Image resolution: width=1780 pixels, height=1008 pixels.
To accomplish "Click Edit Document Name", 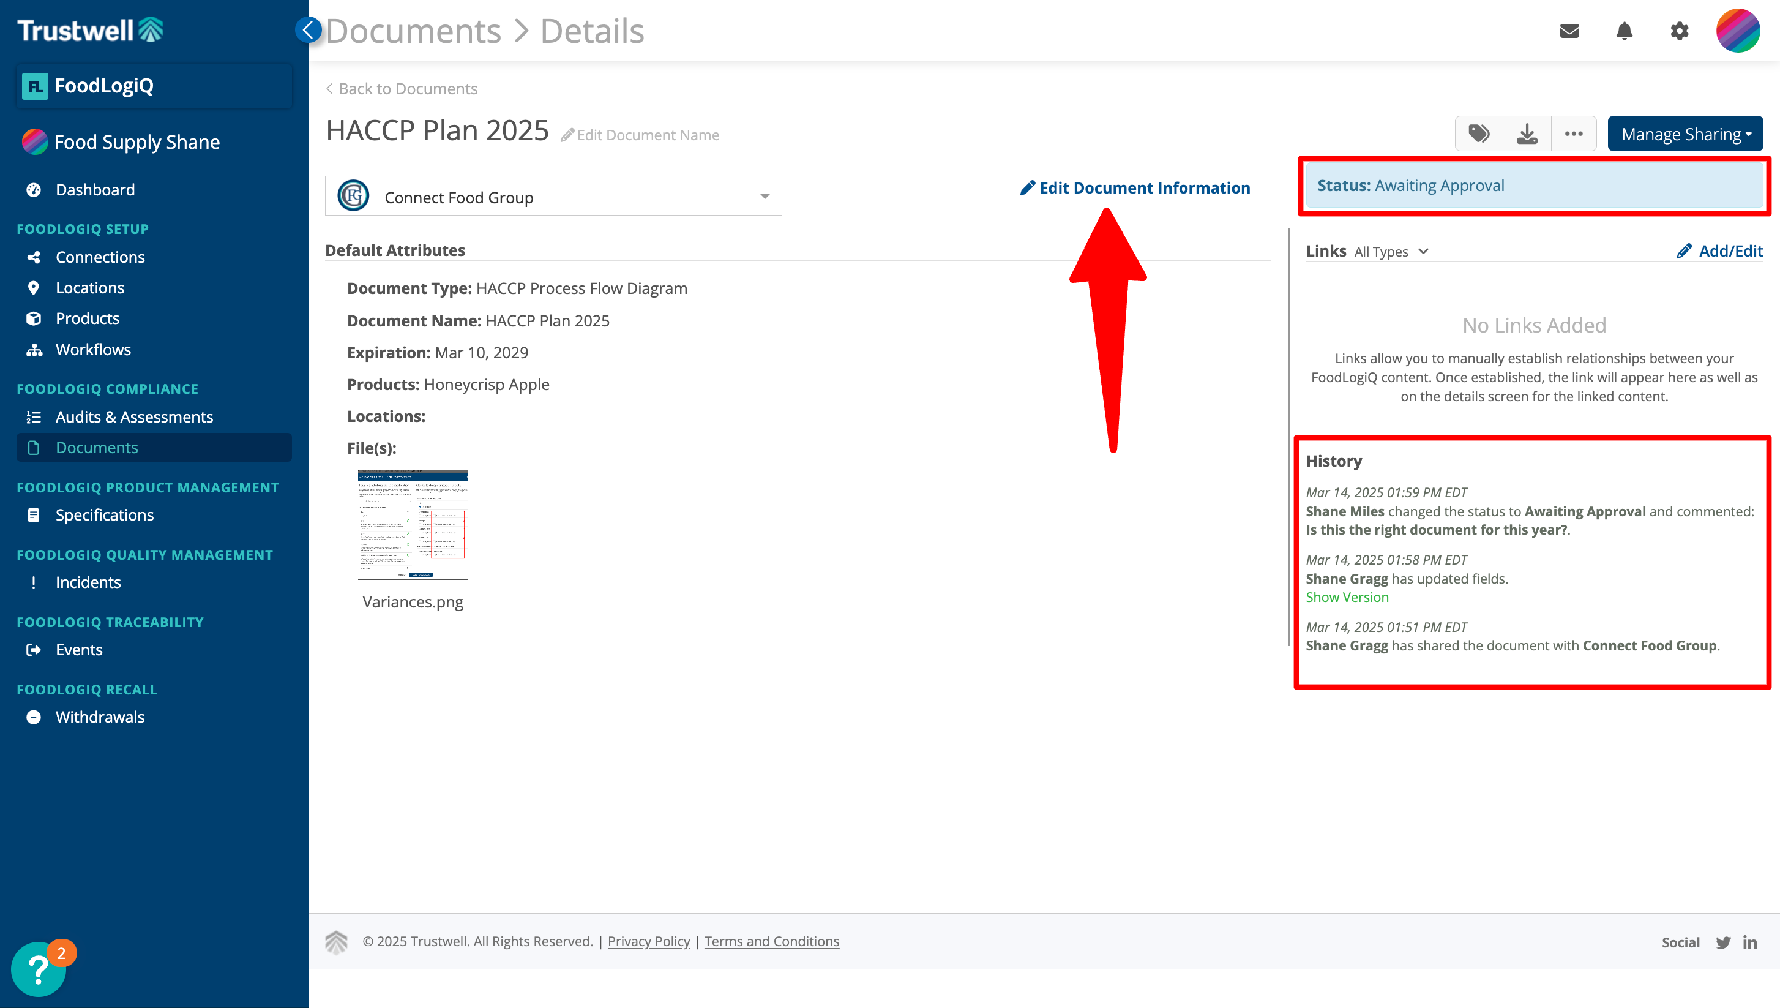I will pyautogui.click(x=640, y=135).
